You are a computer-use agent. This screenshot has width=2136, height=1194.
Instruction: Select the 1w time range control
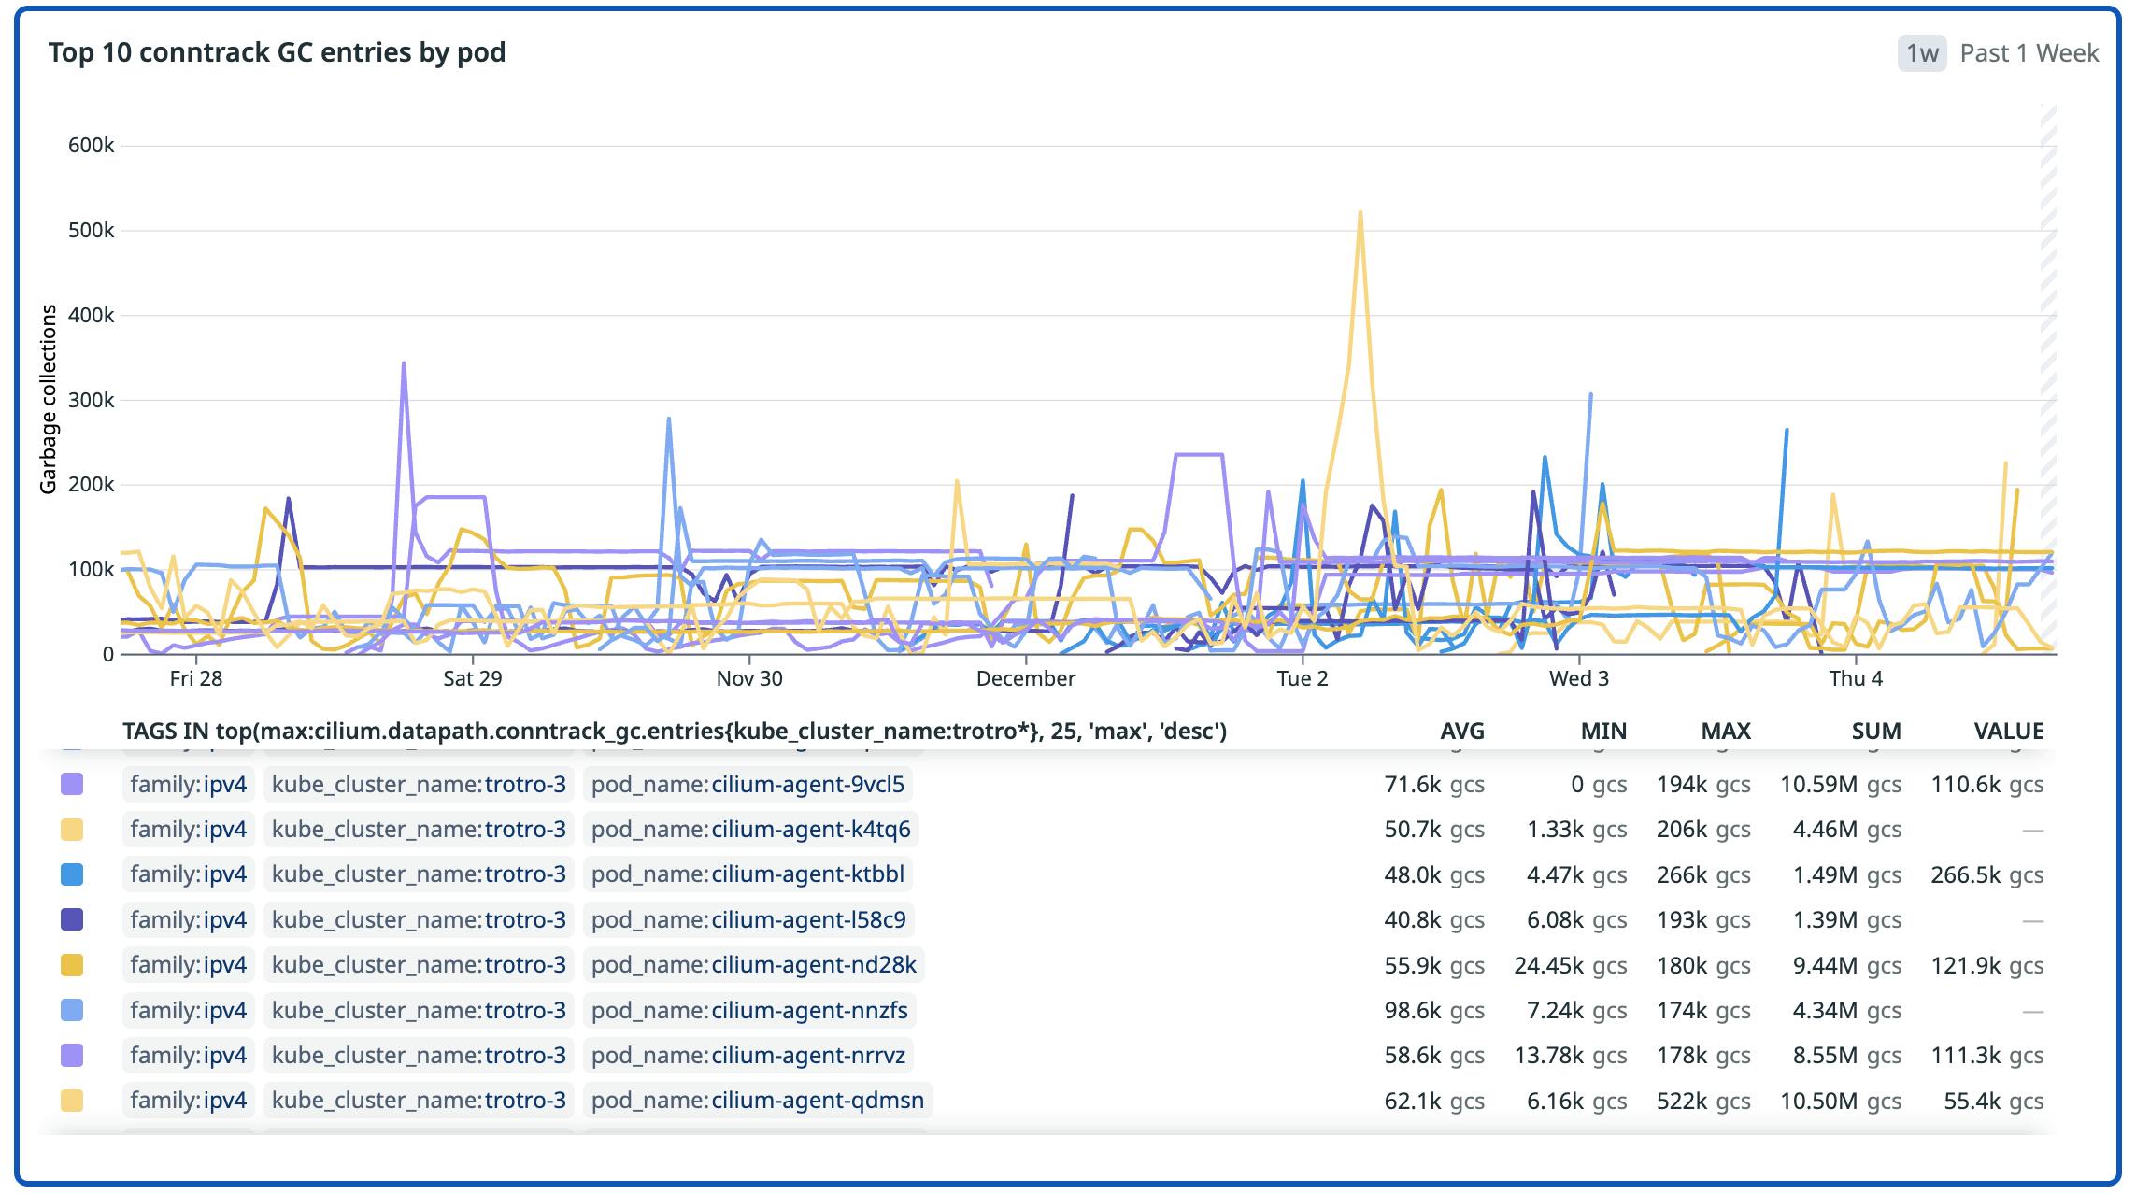(1923, 53)
